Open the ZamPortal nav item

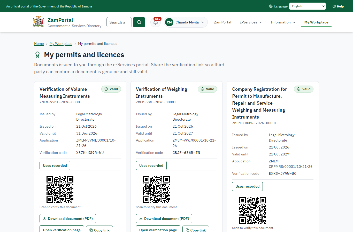point(222,22)
